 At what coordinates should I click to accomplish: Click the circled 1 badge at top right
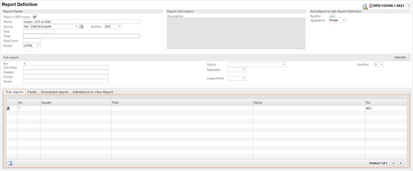(x=408, y=6)
